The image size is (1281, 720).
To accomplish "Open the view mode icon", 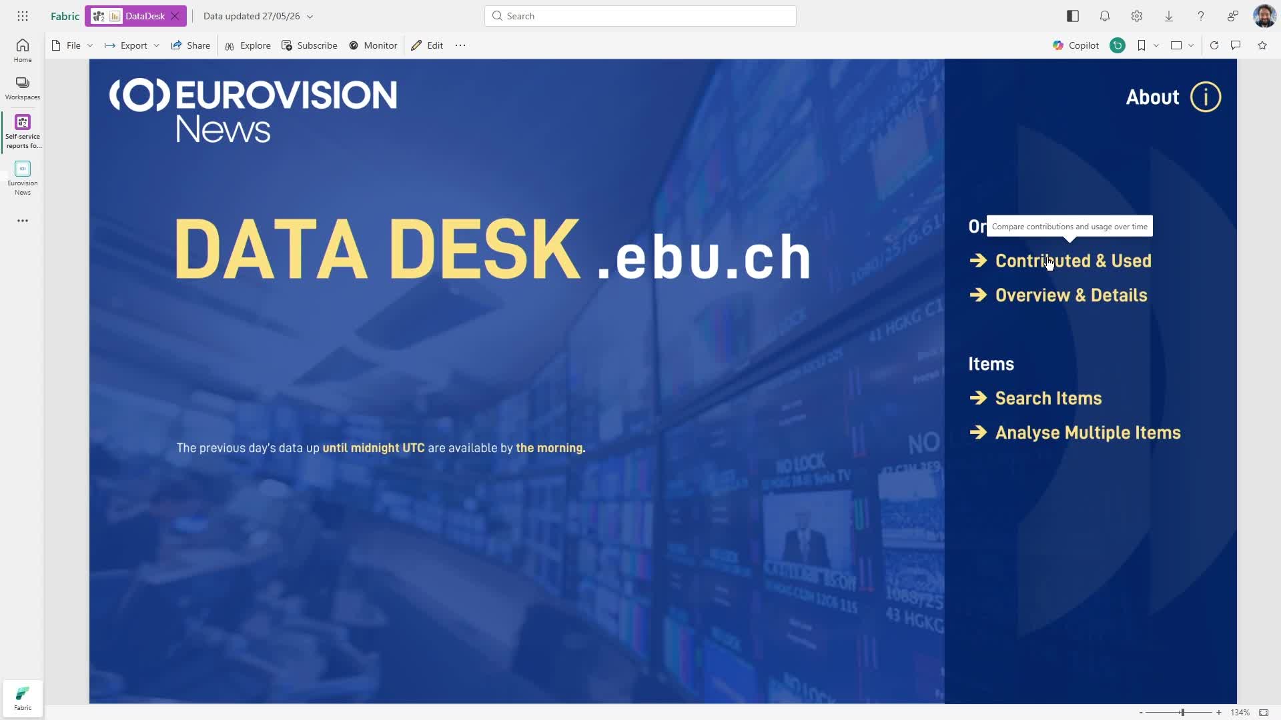I will tap(1176, 45).
